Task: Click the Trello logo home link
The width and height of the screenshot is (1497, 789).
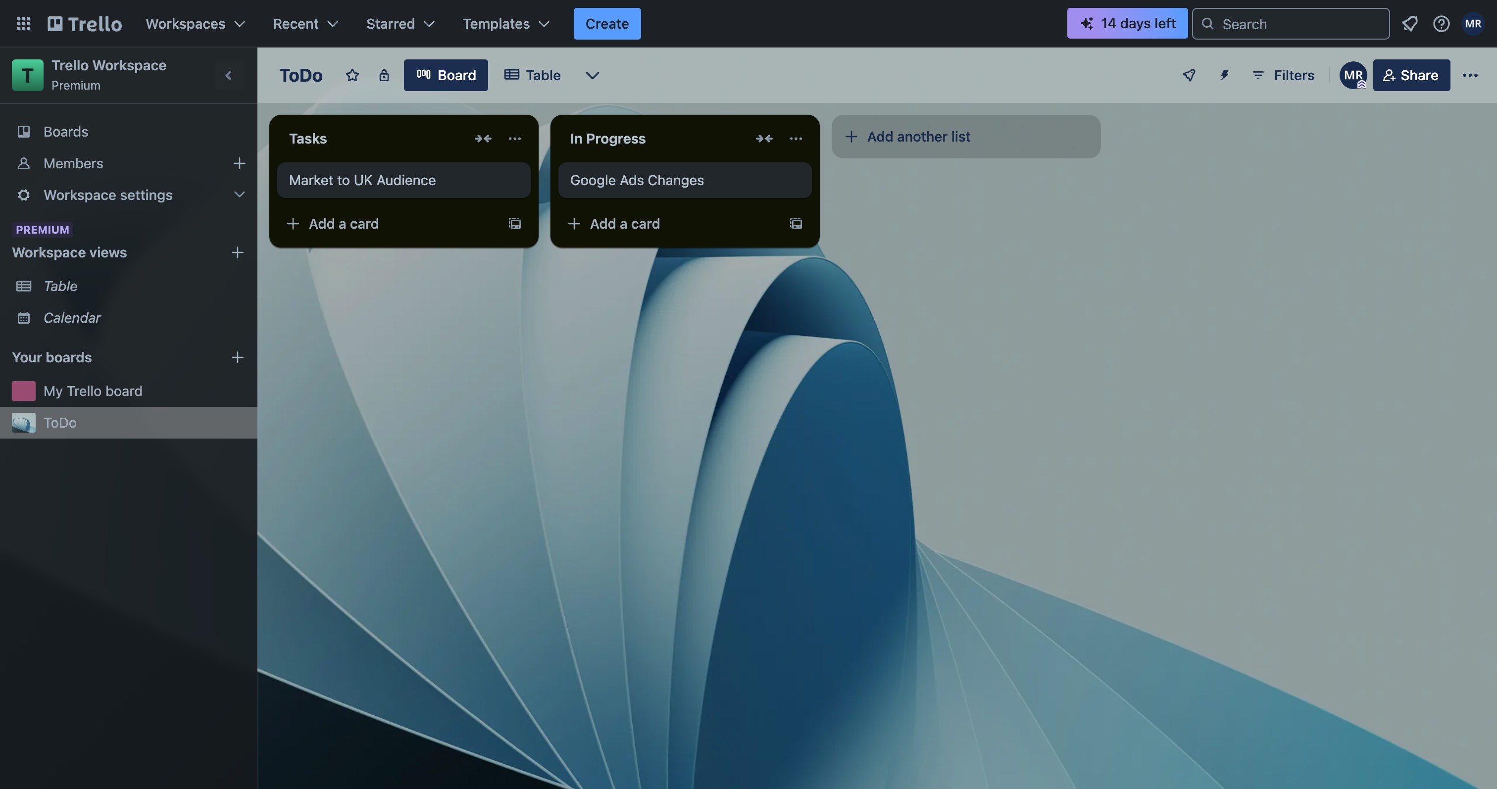Action: (x=85, y=24)
